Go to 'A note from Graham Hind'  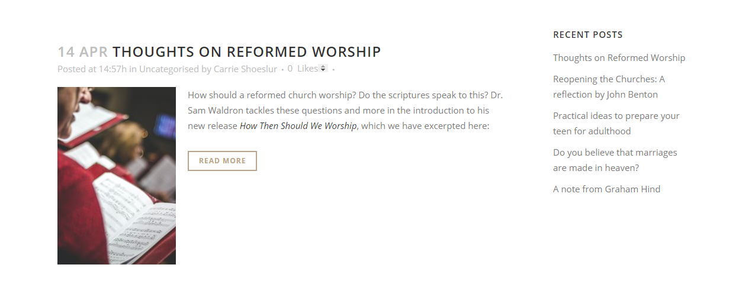tap(606, 189)
